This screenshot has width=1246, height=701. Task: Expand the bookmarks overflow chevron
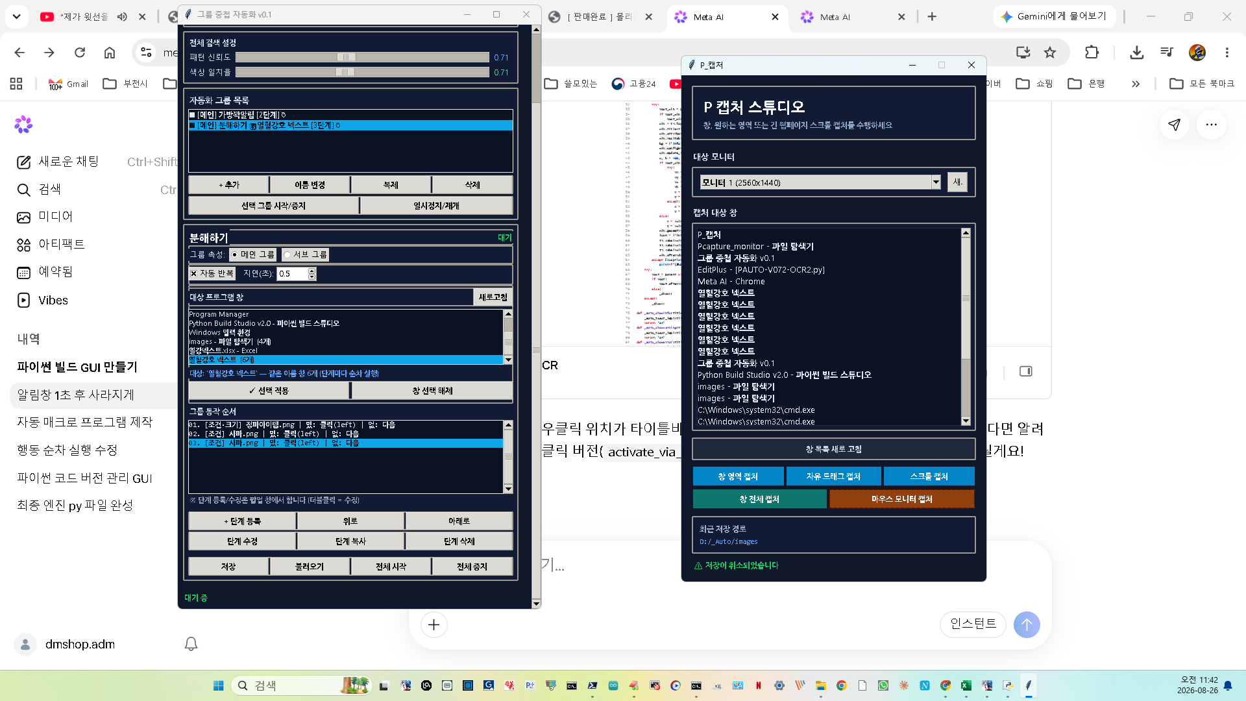(x=1136, y=84)
